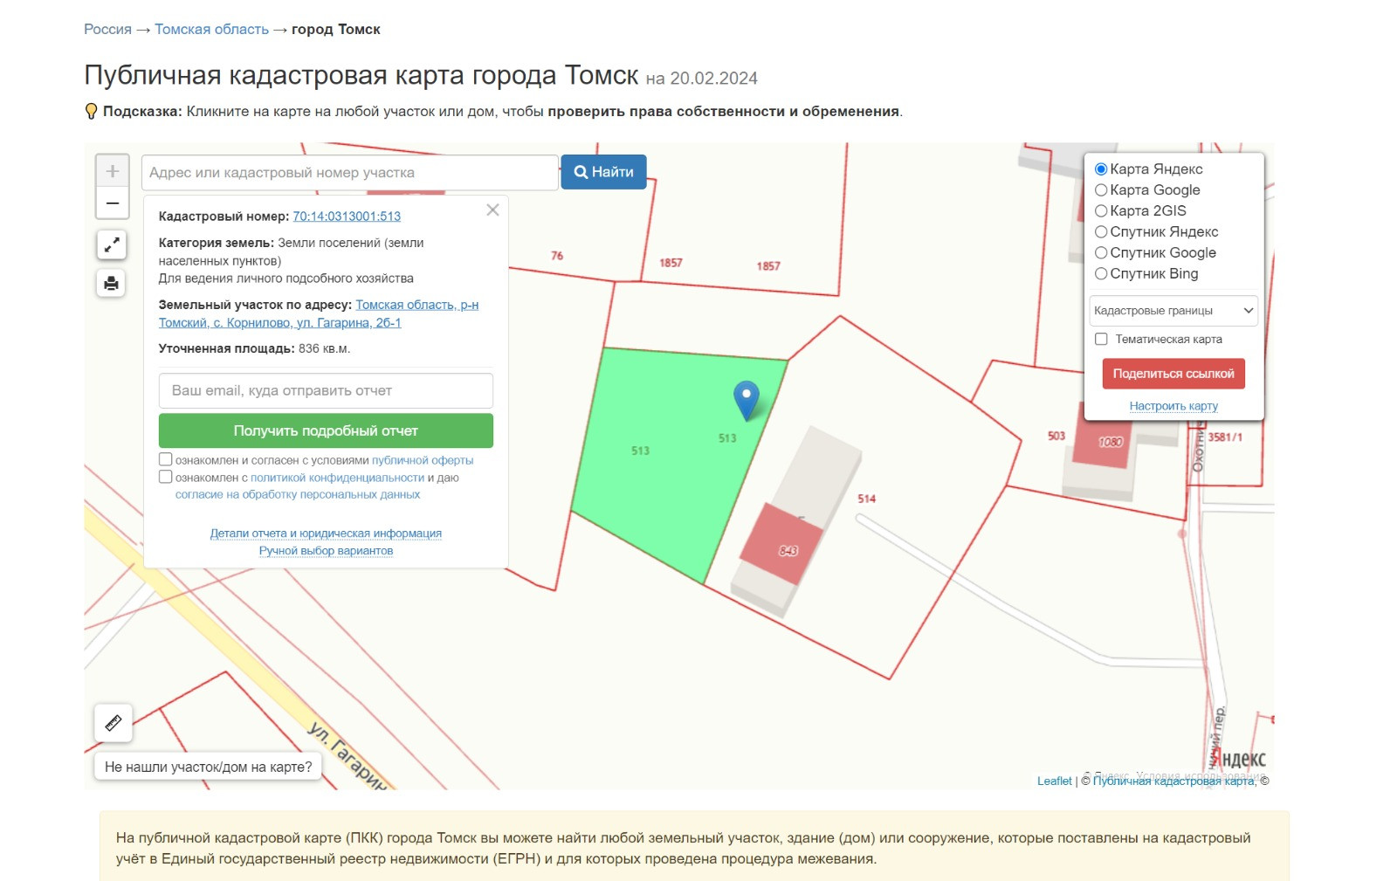This screenshot has width=1397, height=881.
Task: Focus the email input field
Action: pyautogui.click(x=326, y=391)
